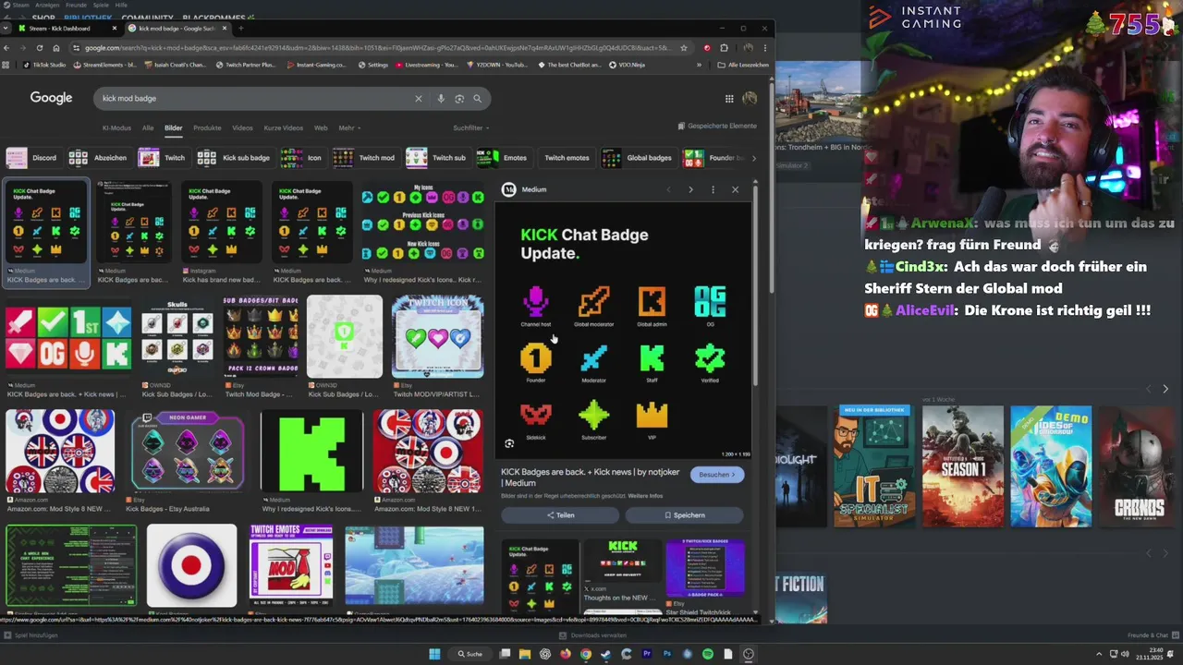Switch to KI-Modus tab
1183x665 pixels.
116,127
